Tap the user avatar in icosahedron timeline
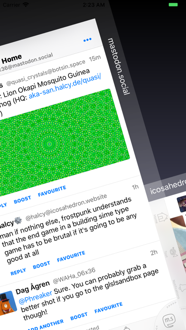186x330 pixels. click(182, 204)
